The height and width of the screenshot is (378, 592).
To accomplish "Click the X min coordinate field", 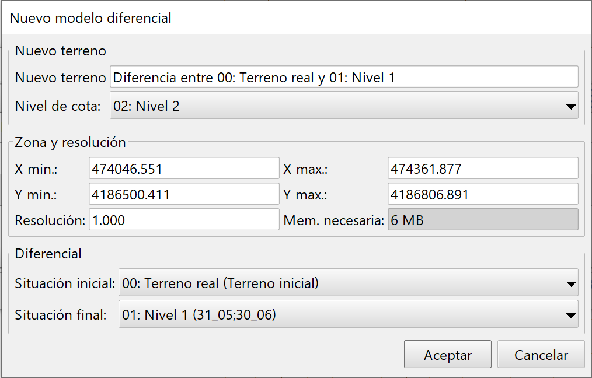I will [183, 167].
